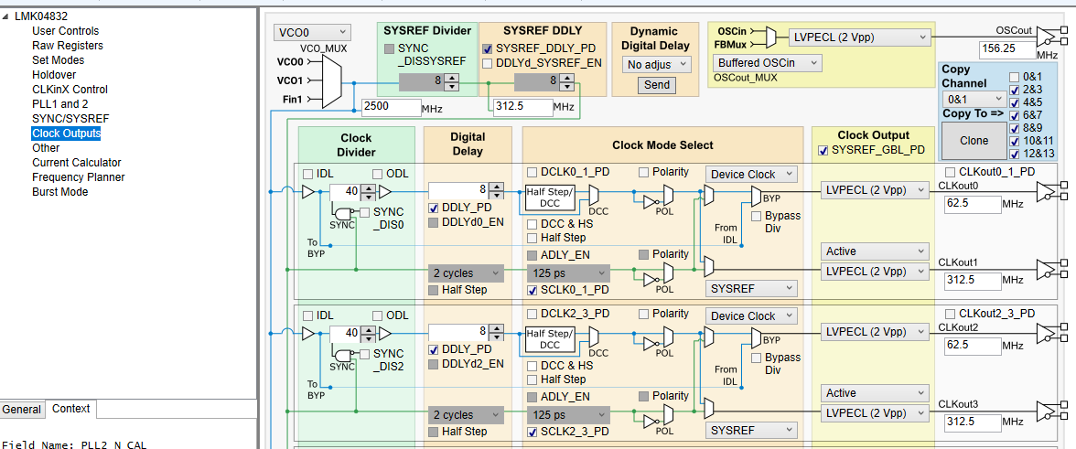Click the BYP mux in the CLKout0 channel
The width and height of the screenshot is (1076, 449).
pyautogui.click(x=756, y=197)
